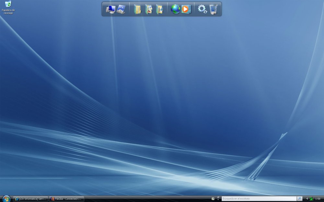Screen dimensions: 324x202
Task: Click the question mark tray icon
Action: pos(213,198)
